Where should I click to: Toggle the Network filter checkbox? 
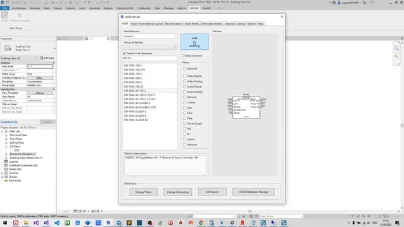(184, 97)
